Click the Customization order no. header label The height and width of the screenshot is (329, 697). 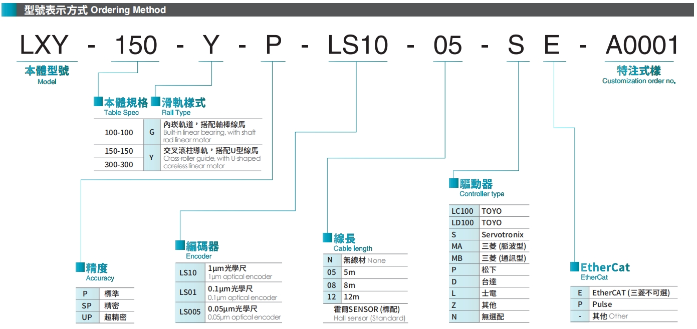pyautogui.click(x=638, y=82)
